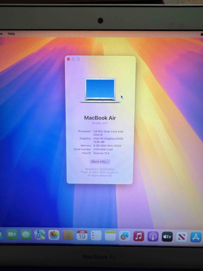
Task: Click the MacBook Air laptop image
Action: (x=100, y=90)
